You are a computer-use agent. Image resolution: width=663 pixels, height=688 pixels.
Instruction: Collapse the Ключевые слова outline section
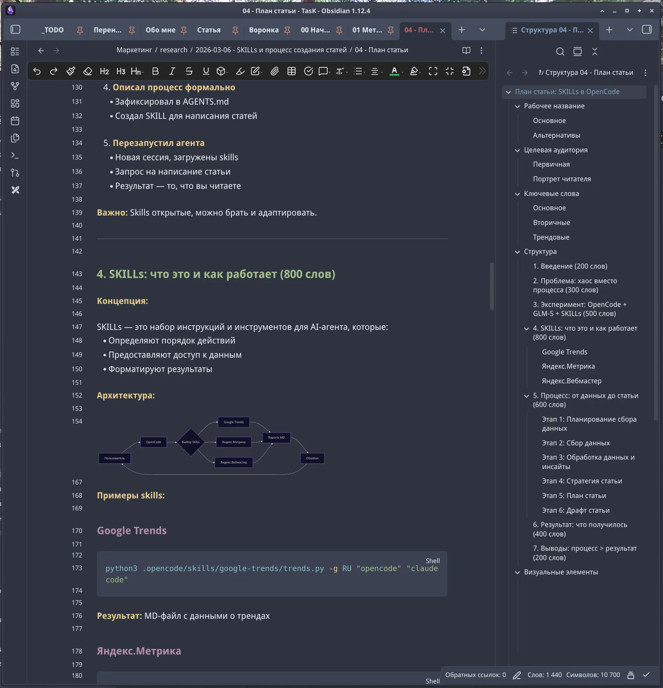click(x=517, y=194)
